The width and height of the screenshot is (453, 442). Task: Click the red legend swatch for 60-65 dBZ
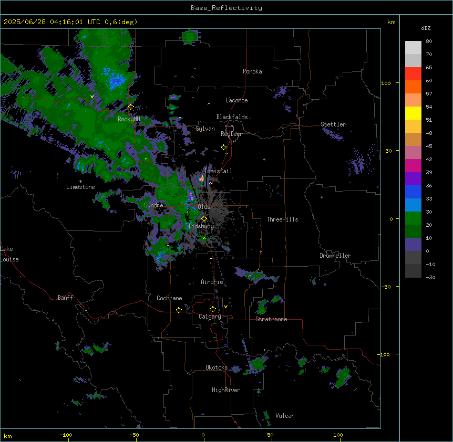[413, 74]
